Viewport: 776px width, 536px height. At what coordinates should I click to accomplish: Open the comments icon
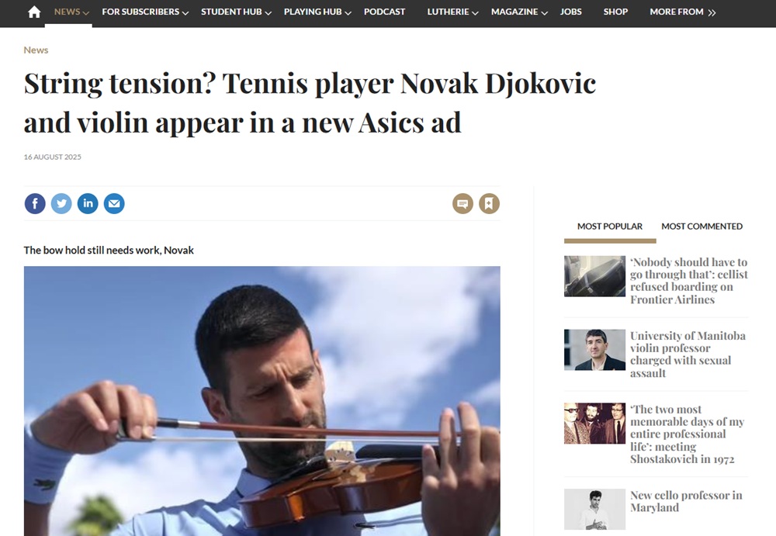coord(462,203)
